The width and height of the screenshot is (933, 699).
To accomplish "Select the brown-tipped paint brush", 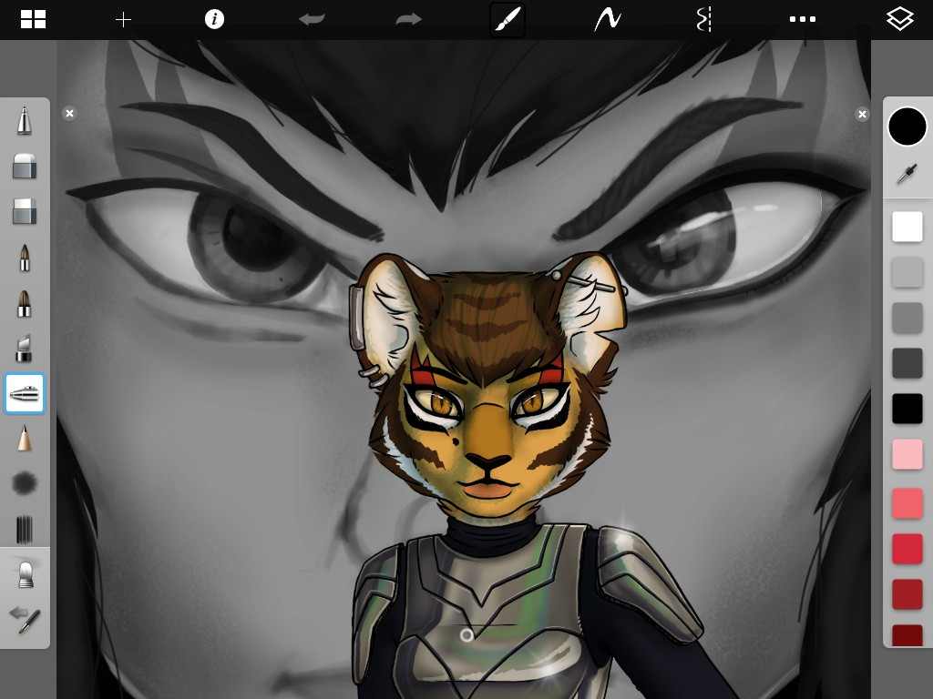I will click(x=25, y=302).
